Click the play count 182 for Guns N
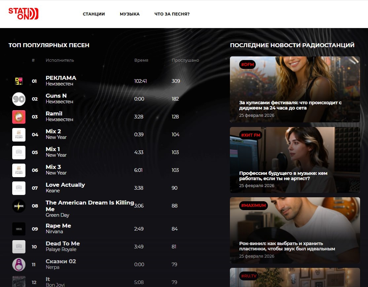The height and width of the screenshot is (287, 368). (175, 99)
